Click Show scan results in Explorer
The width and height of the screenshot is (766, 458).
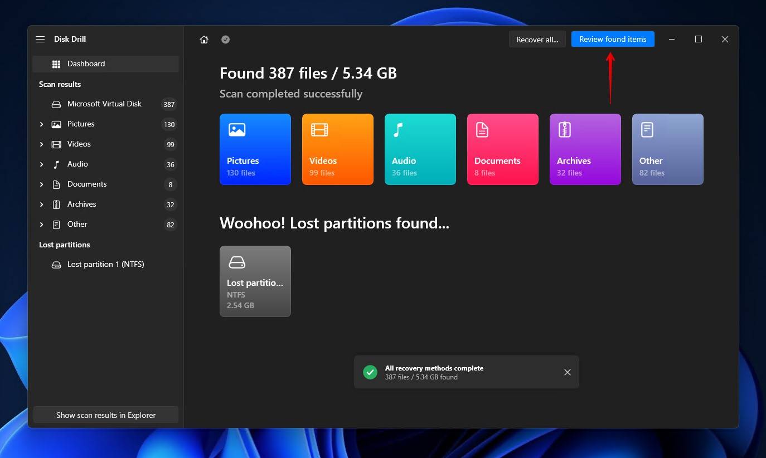tap(106, 415)
